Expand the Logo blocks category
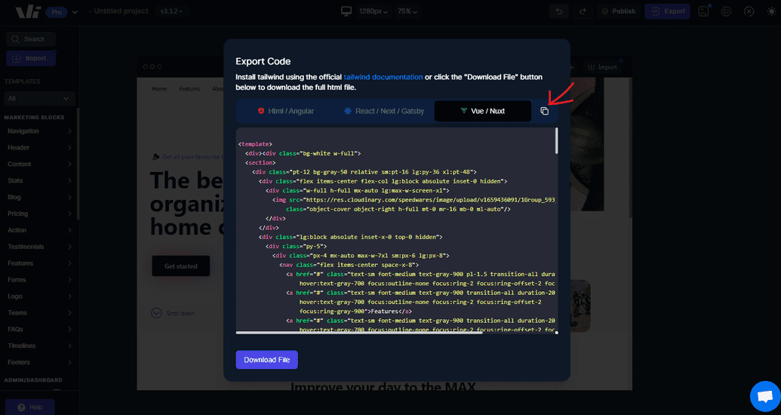Image resolution: width=781 pixels, height=415 pixels. tap(38, 296)
